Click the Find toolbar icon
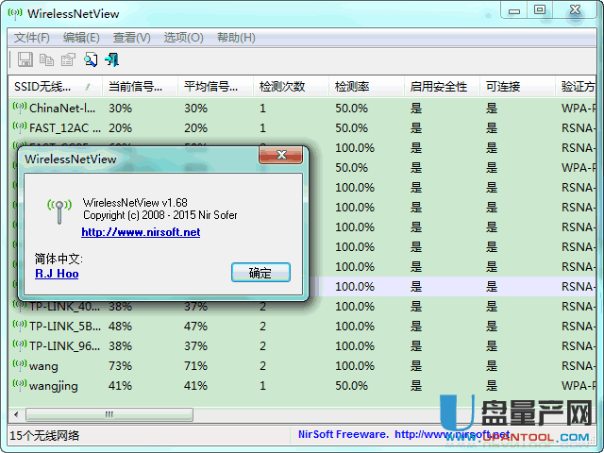 click(91, 59)
